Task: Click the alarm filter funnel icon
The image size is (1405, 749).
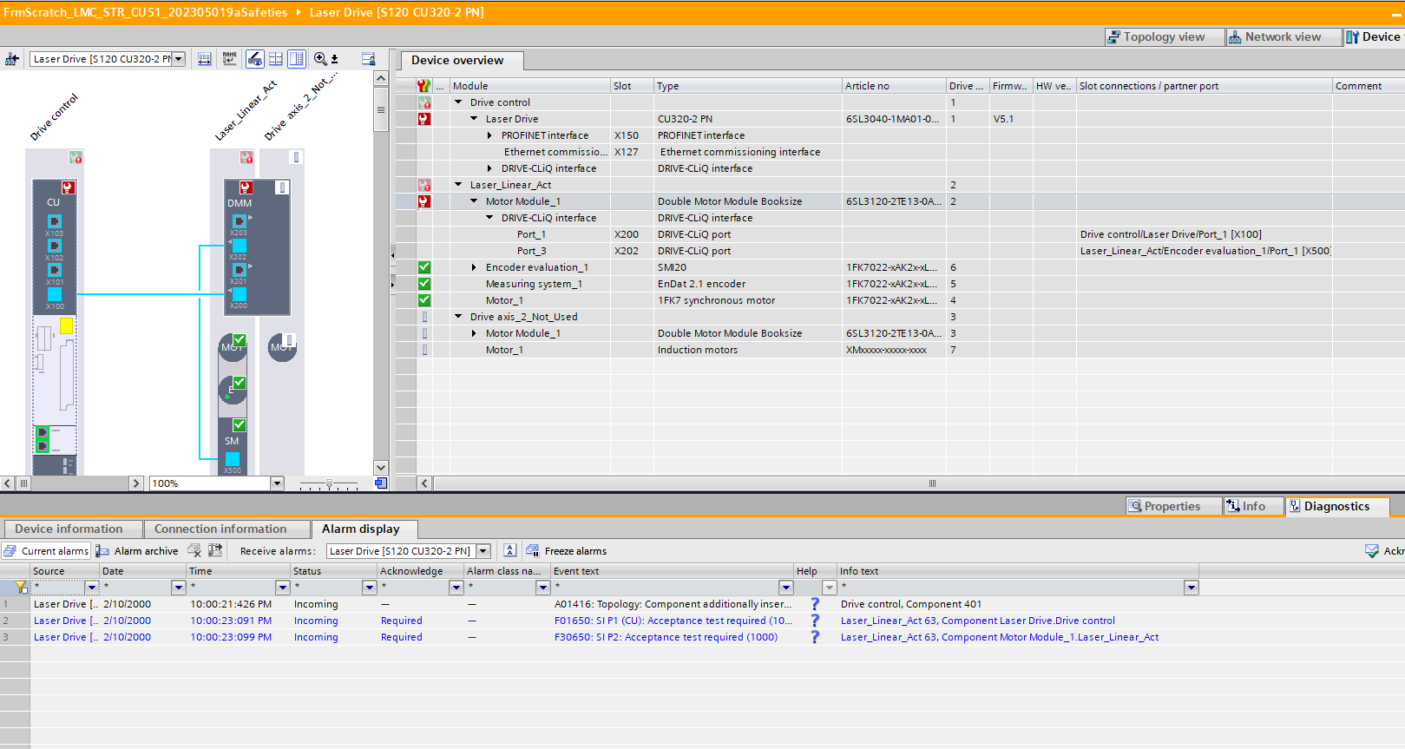Action: pos(21,588)
